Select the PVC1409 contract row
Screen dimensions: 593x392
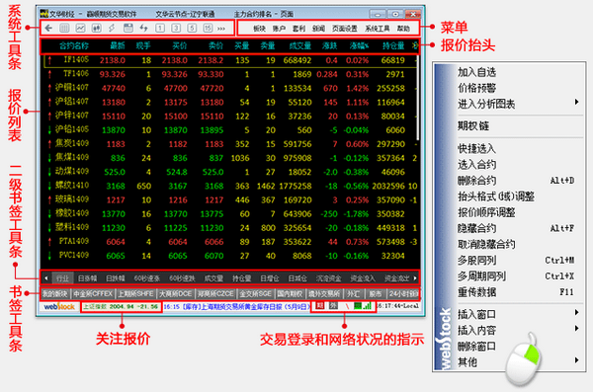coord(230,256)
